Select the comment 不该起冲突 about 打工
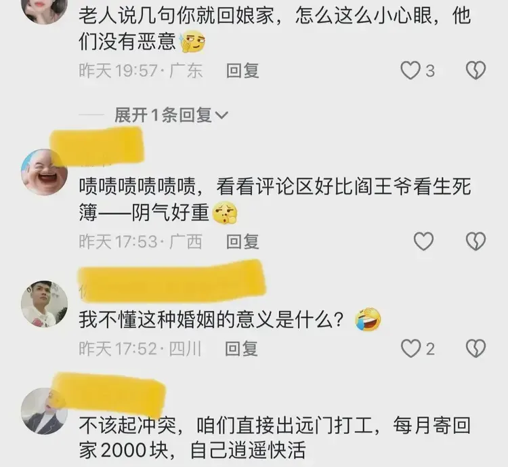Viewport: 508px width, 467px height. click(x=275, y=437)
